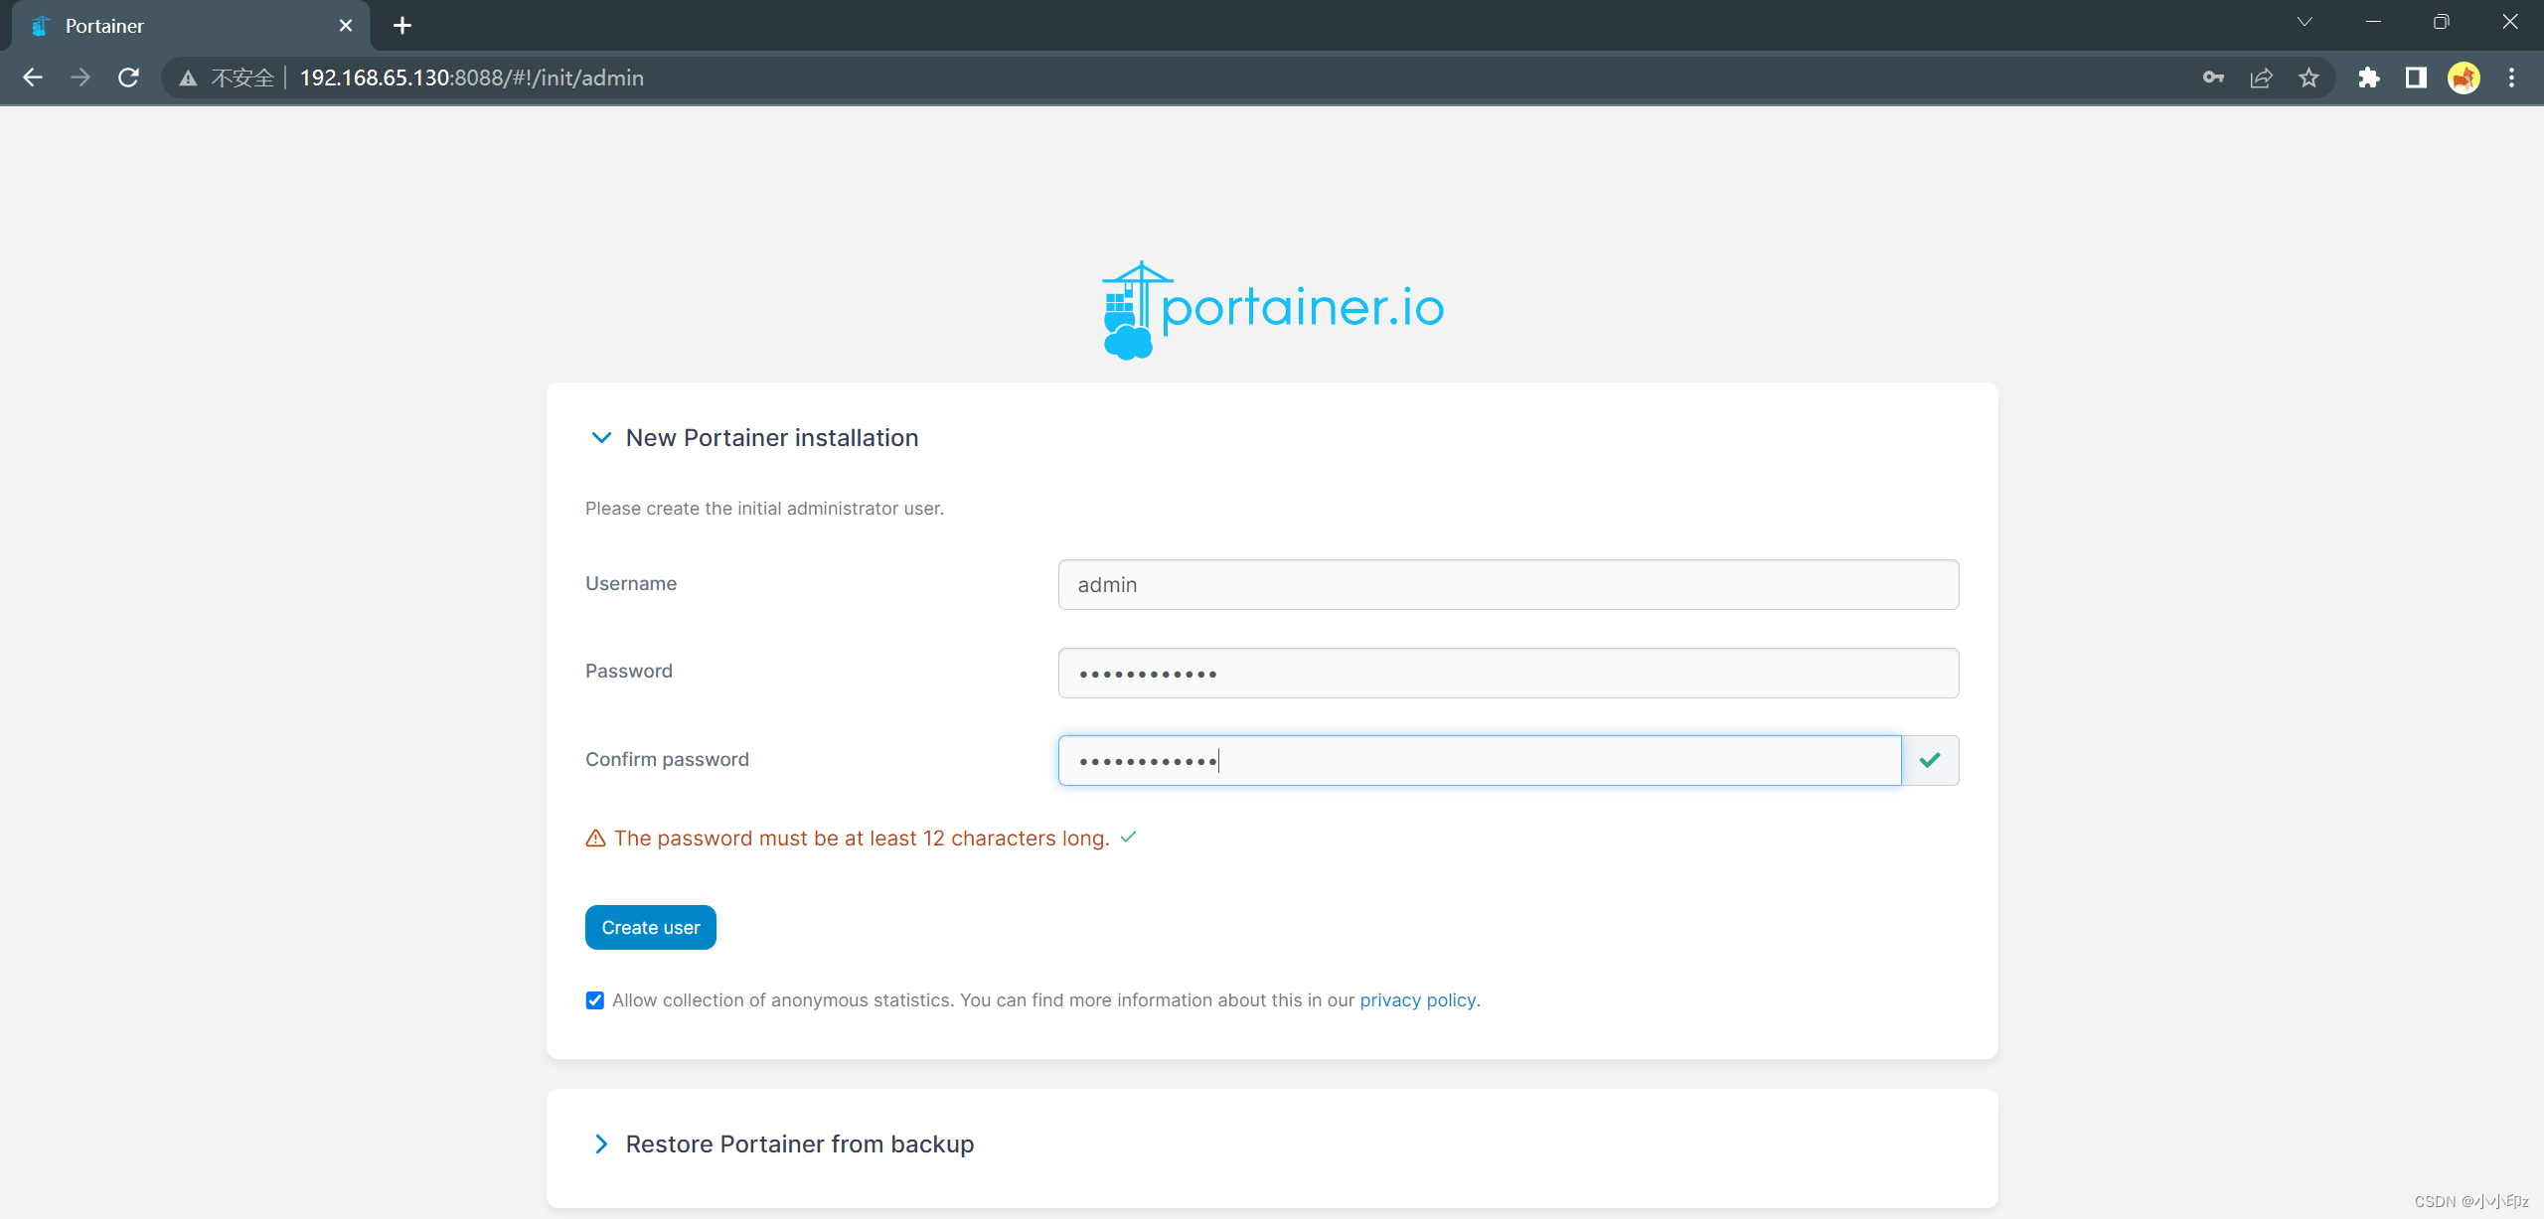Open the privacy policy link

[1417, 1000]
